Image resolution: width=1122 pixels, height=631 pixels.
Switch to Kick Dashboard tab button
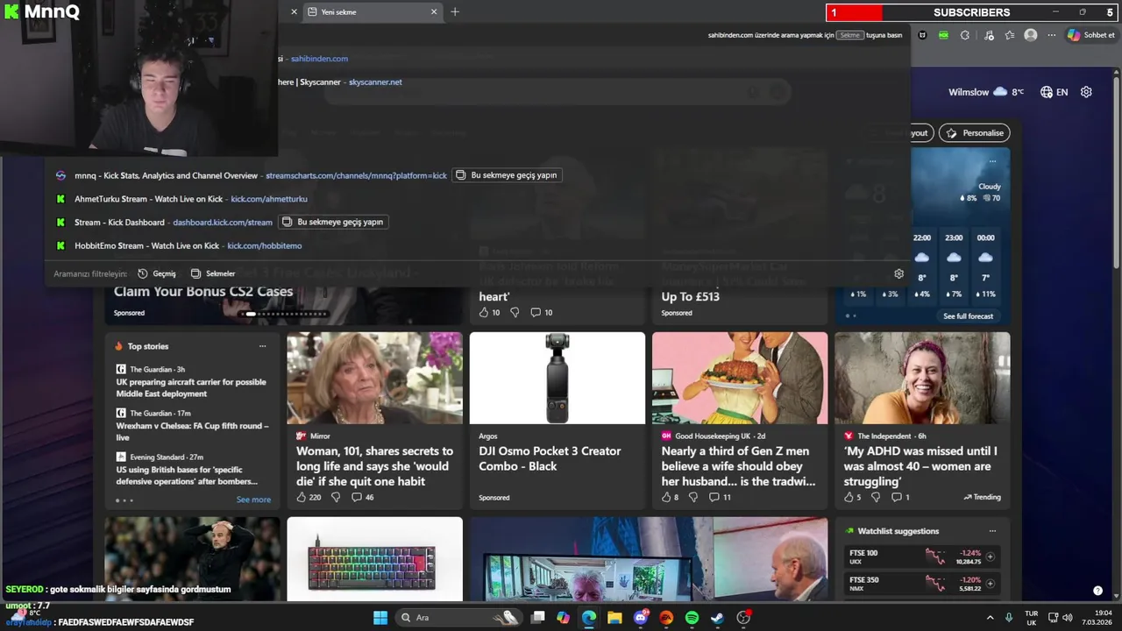coord(332,223)
